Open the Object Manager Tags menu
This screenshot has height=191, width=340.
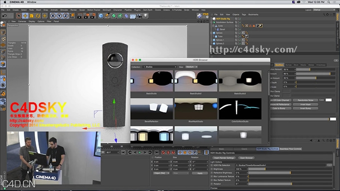244,15
